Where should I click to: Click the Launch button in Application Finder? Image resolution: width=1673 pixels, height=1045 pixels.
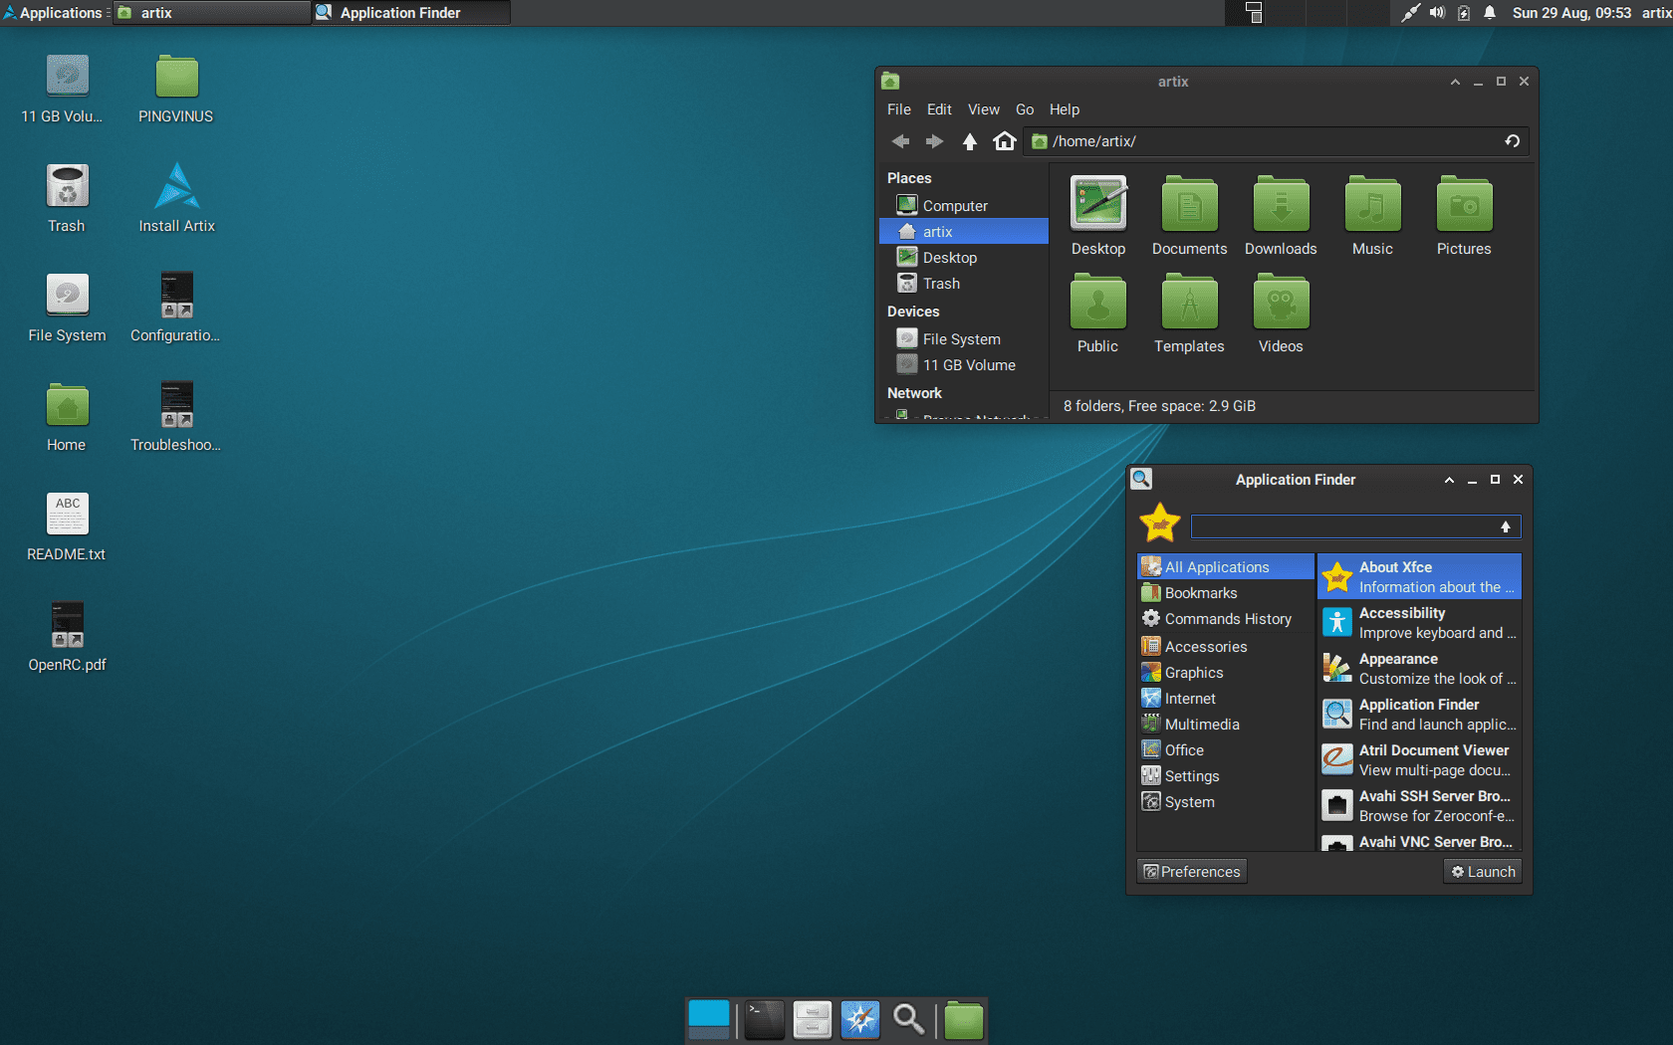(1482, 871)
